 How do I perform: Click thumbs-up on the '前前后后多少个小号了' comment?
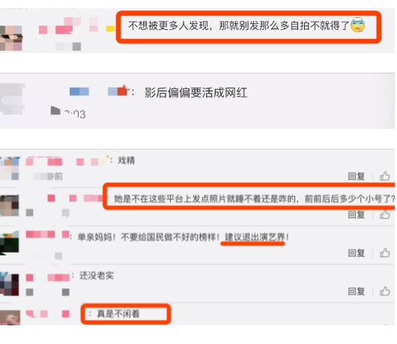[x=384, y=214]
